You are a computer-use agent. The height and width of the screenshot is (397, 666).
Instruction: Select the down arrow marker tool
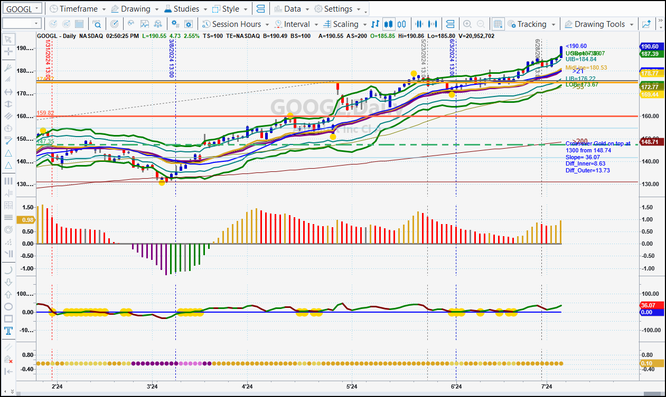(8, 283)
